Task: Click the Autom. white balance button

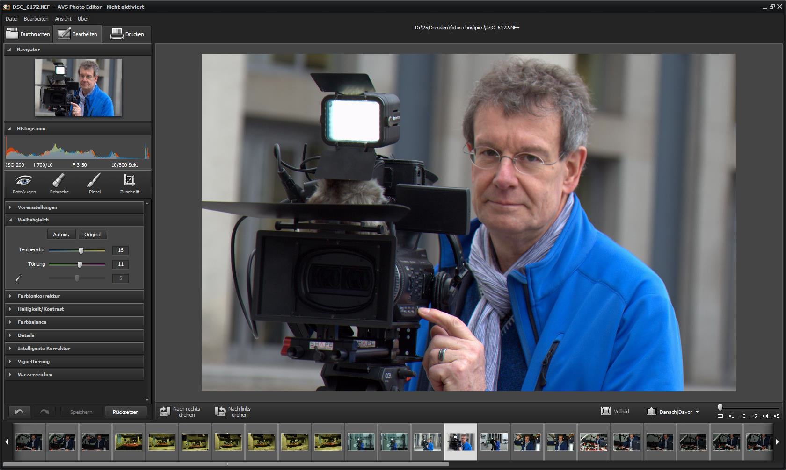Action: [x=61, y=235]
